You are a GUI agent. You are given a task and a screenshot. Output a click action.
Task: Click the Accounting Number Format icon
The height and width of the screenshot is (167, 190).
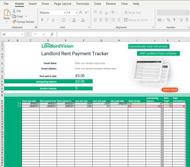click(160, 20)
